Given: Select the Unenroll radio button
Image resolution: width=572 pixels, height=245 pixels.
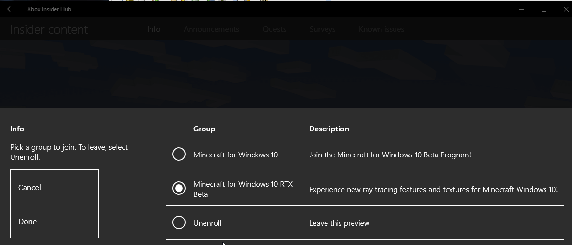Looking at the screenshot, I should point(179,222).
